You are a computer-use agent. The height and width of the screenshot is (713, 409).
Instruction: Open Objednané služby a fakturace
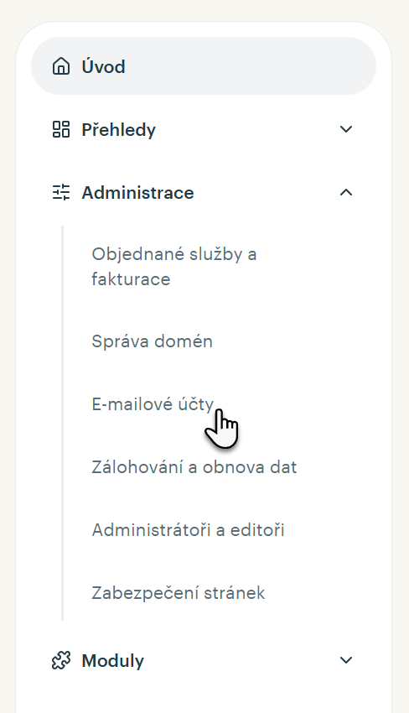tap(174, 267)
